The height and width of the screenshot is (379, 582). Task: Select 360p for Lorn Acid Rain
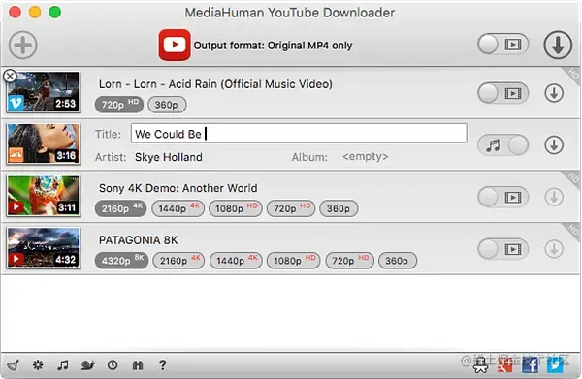coord(167,105)
